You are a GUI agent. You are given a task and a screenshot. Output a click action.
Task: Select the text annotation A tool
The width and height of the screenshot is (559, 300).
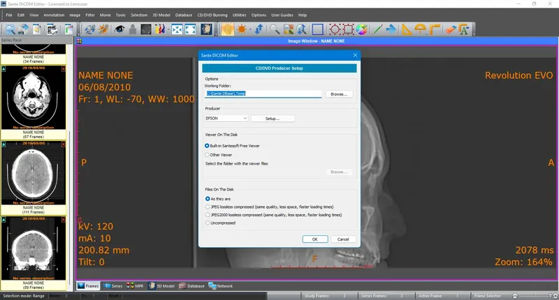(x=464, y=29)
